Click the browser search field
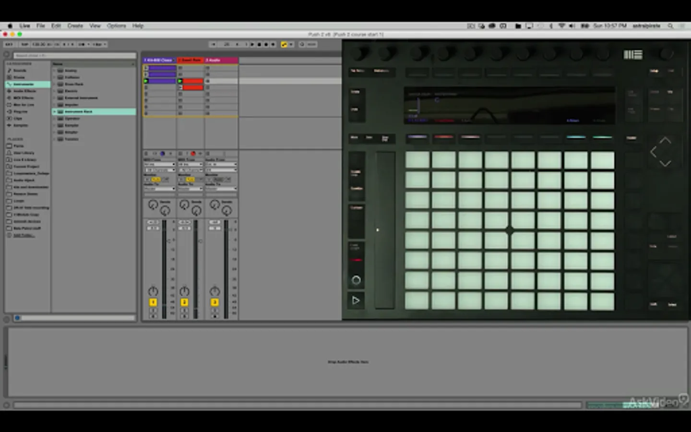691x432 pixels. (x=74, y=56)
